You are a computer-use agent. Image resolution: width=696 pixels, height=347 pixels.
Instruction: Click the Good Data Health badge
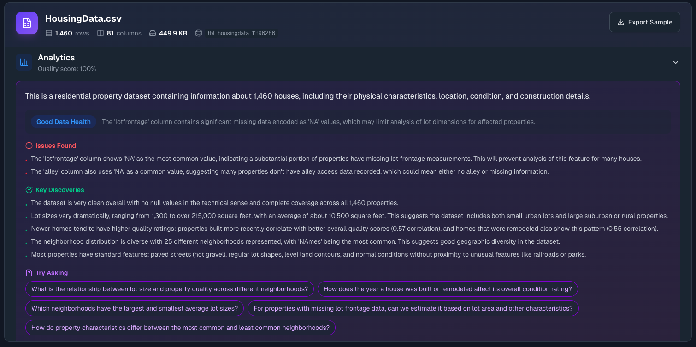pyautogui.click(x=64, y=122)
